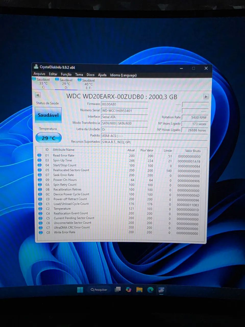Open the Idioma (Language) menu

tap(123, 75)
